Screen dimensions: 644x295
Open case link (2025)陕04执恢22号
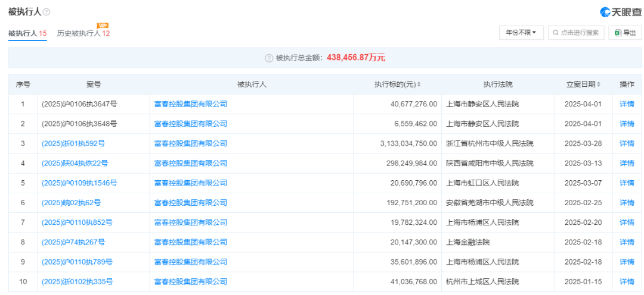(x=75, y=163)
